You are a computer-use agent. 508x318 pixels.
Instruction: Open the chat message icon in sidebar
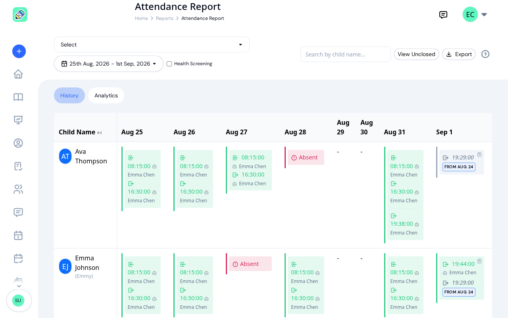[18, 212]
